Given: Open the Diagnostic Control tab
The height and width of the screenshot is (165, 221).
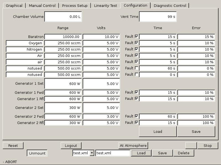Looking at the screenshot, I should click(170, 5).
